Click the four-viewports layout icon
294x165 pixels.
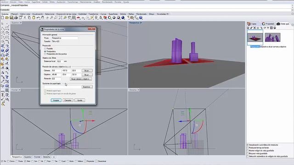click(x=74, y=18)
